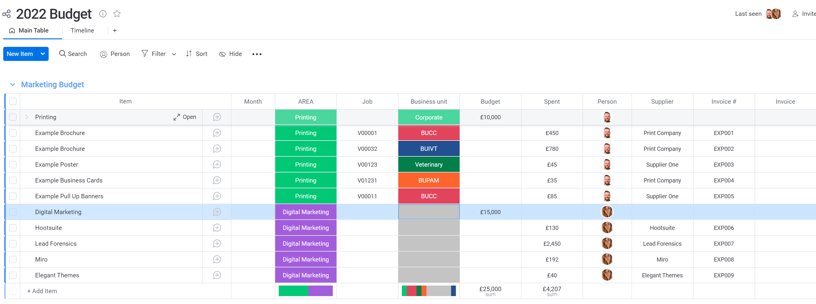The image size is (816, 304).
Task: Select the Hootsuite row checkbox
Action: [x=13, y=228]
